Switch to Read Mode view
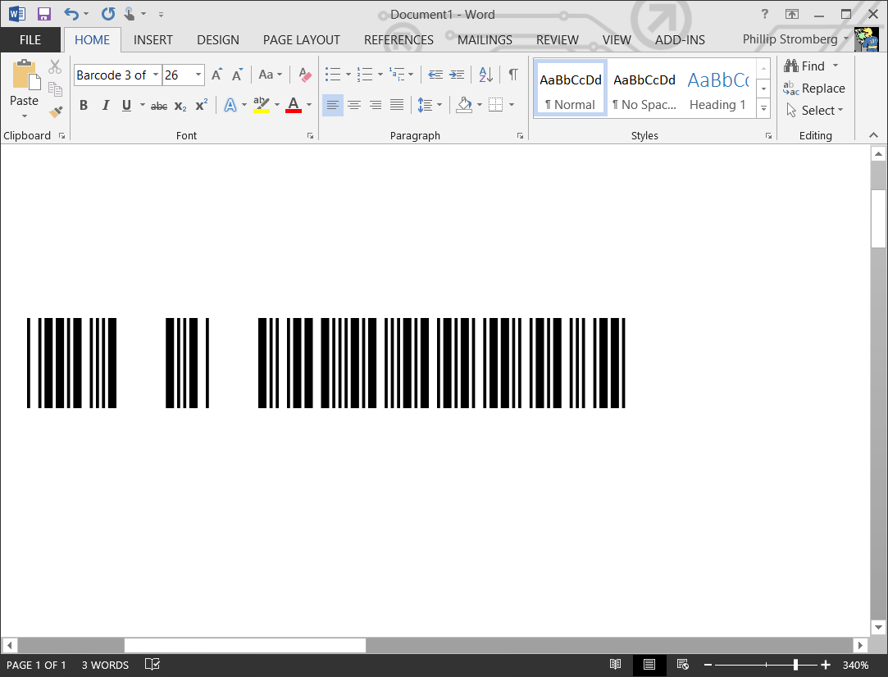 pos(615,665)
